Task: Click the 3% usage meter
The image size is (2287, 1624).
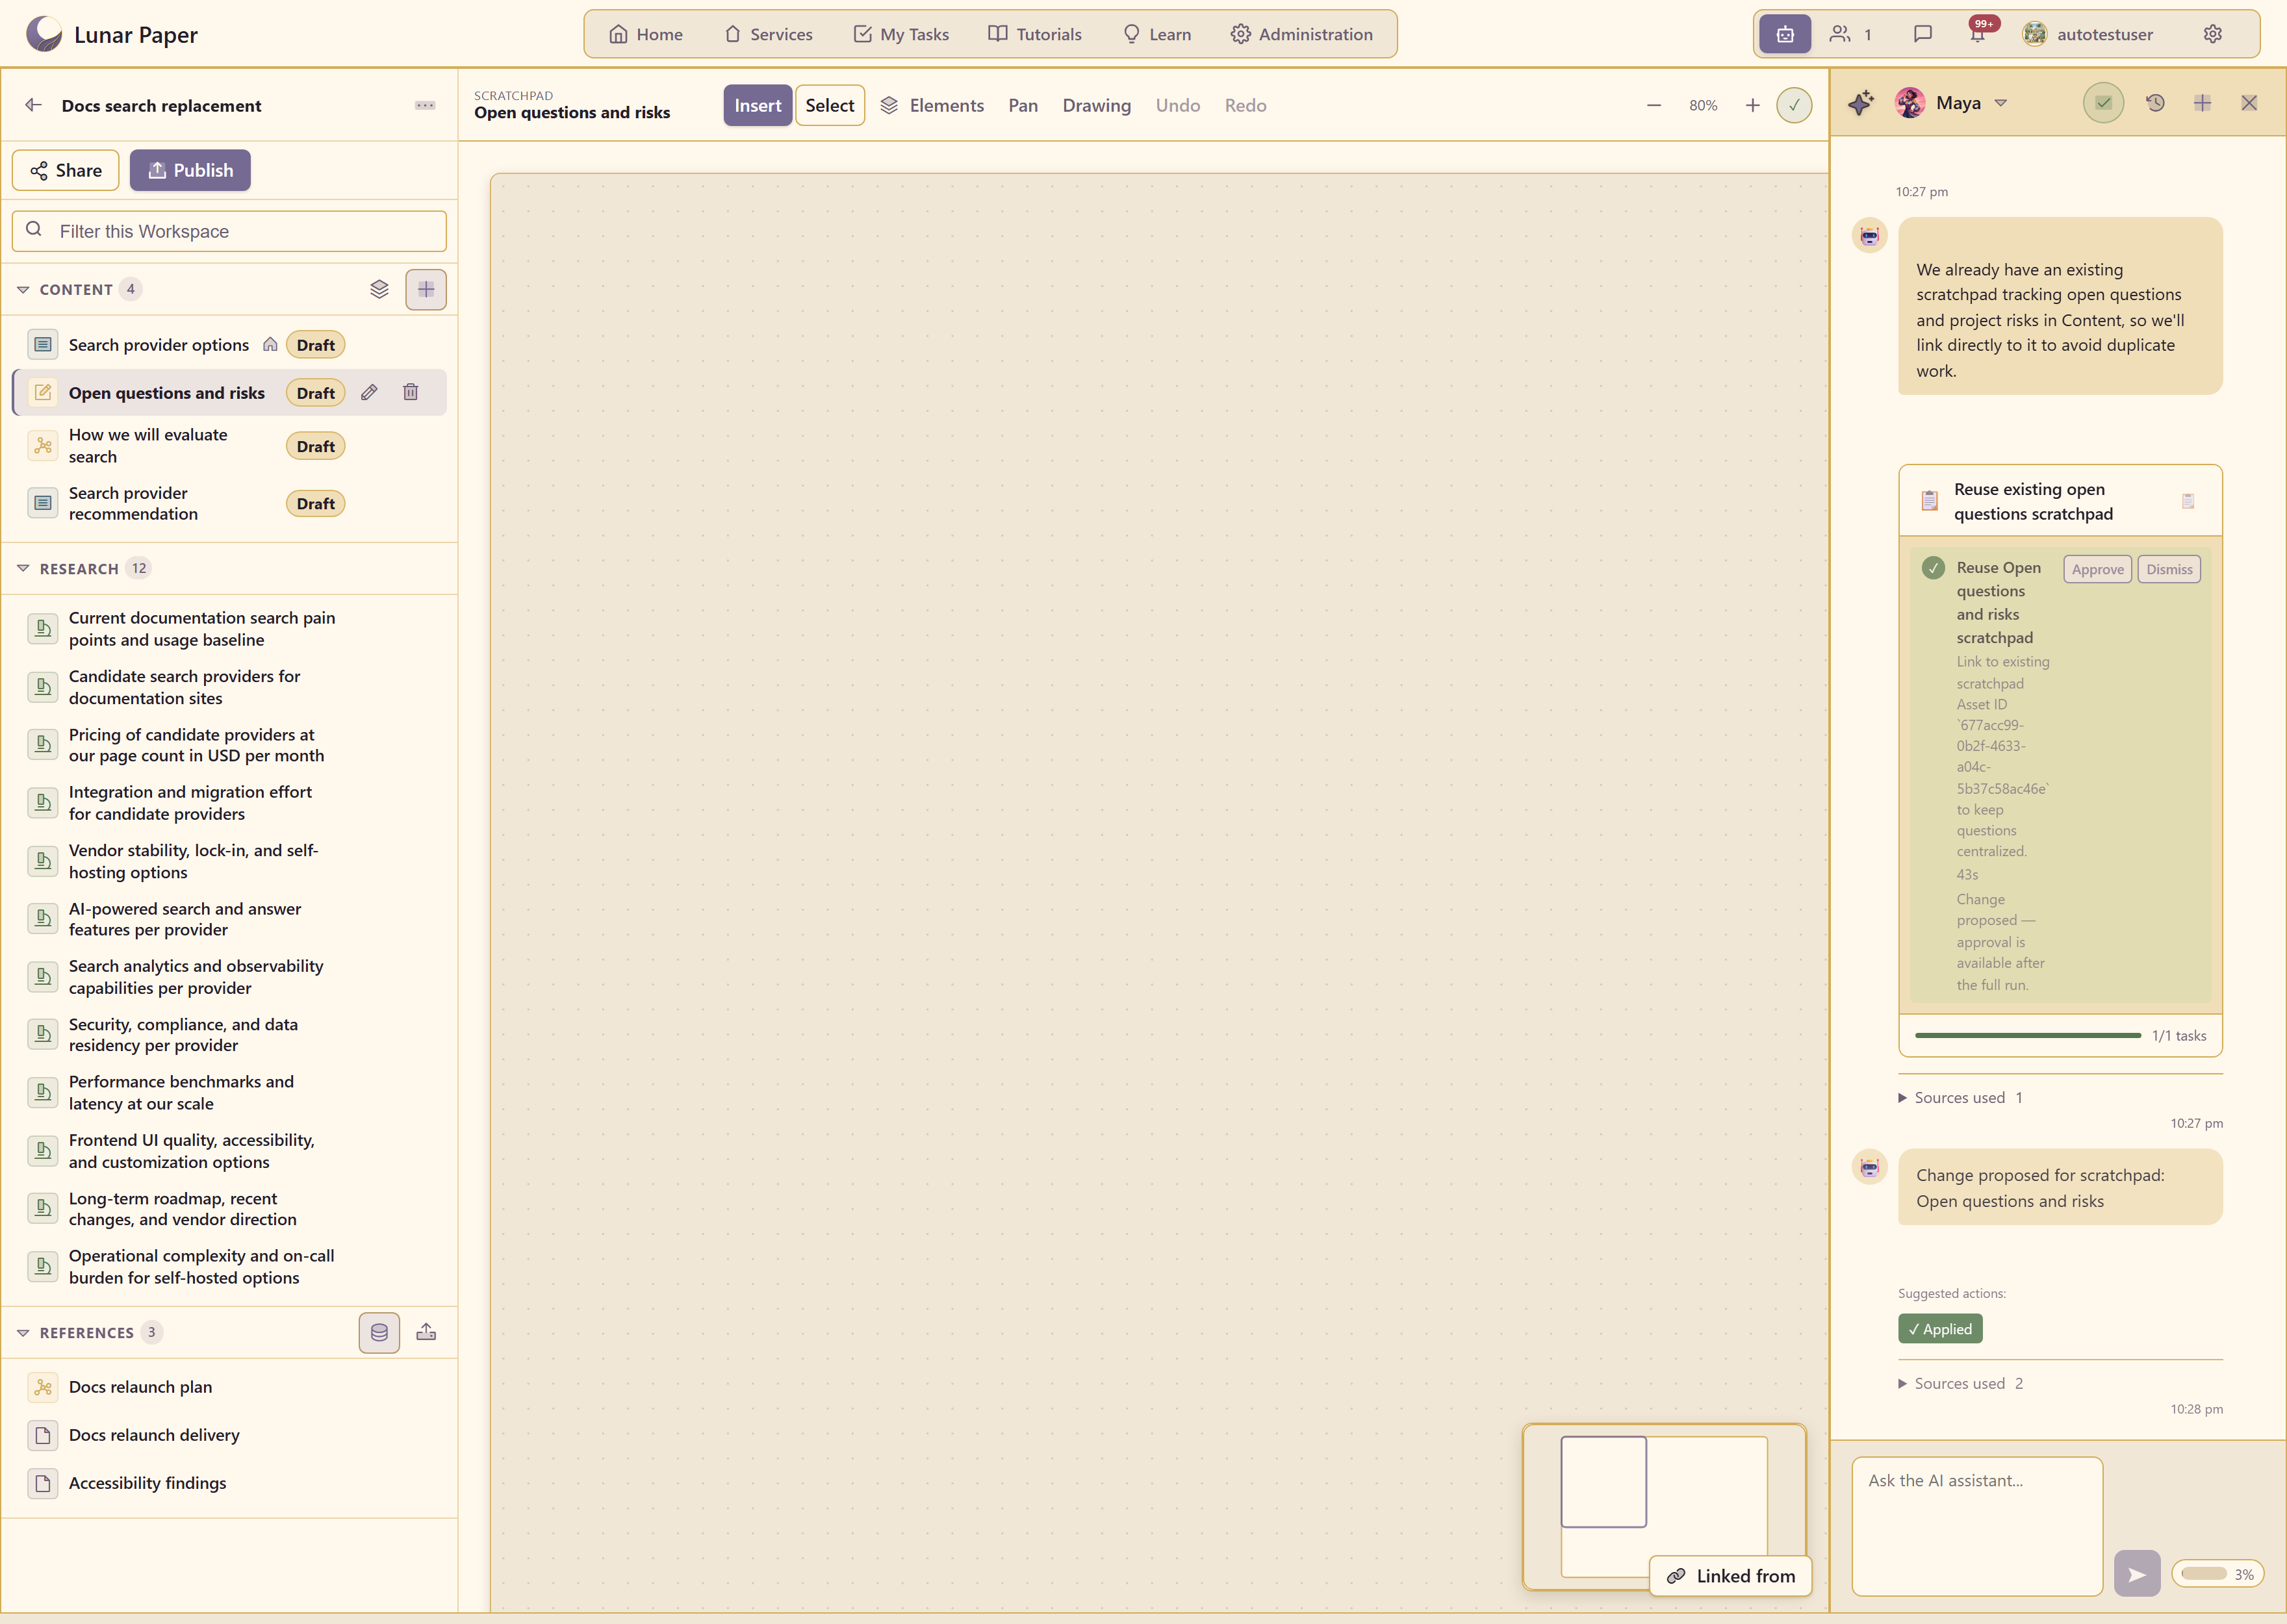Action: tap(2217, 1573)
